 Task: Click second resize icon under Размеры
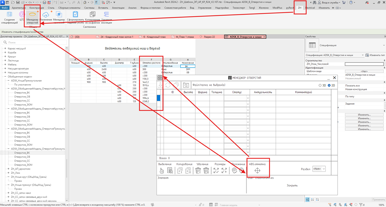click(x=224, y=170)
